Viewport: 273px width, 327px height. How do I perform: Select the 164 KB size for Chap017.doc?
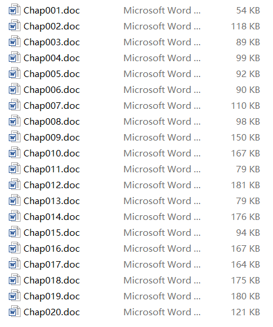click(x=245, y=265)
